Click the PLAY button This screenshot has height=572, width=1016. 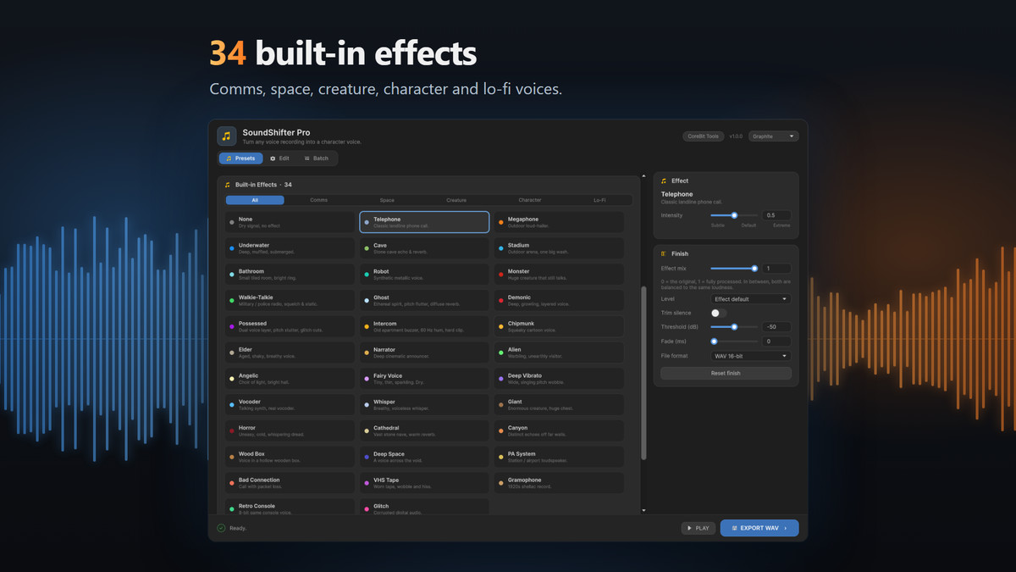[x=698, y=528]
